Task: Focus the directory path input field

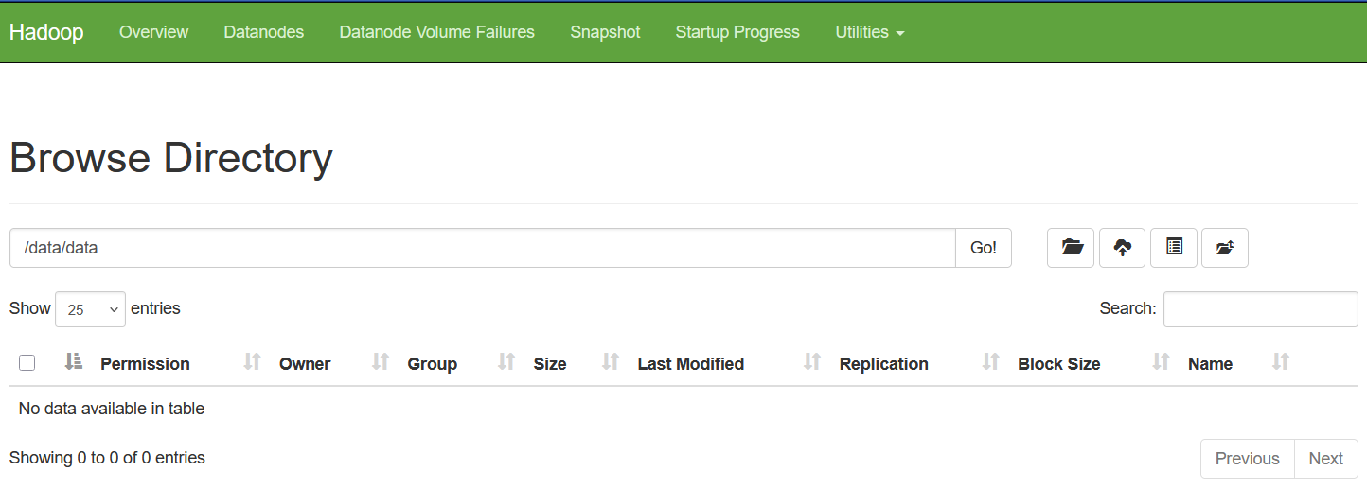Action: coord(482,248)
